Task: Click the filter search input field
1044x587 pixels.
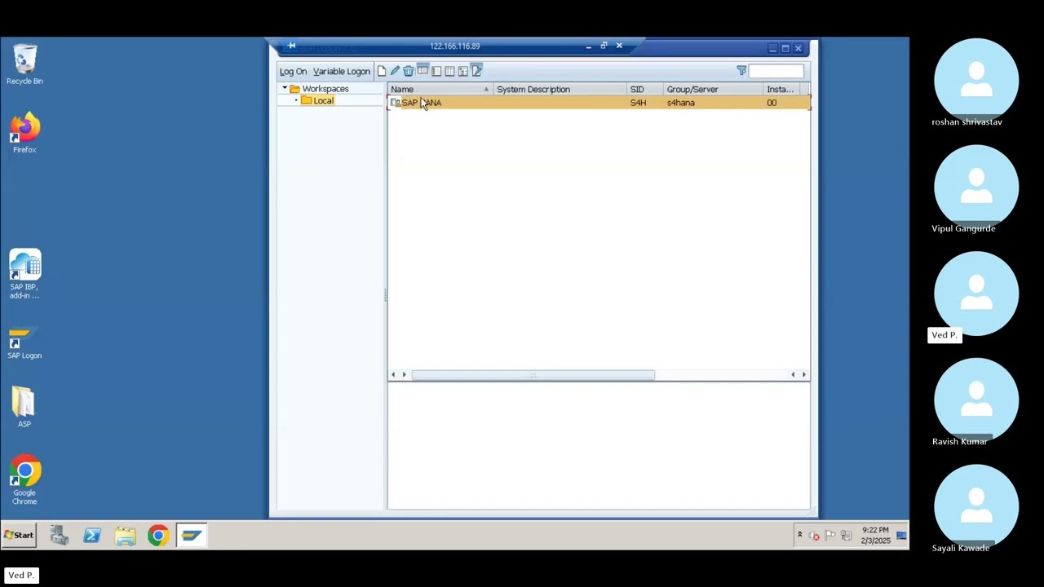Action: (776, 72)
